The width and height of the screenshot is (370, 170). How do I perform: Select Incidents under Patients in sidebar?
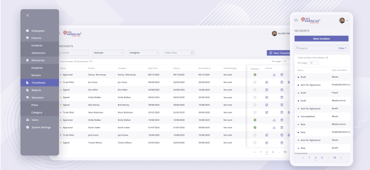pyautogui.click(x=37, y=46)
